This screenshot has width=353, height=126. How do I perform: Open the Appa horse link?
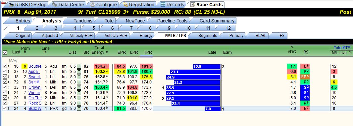[34, 72]
